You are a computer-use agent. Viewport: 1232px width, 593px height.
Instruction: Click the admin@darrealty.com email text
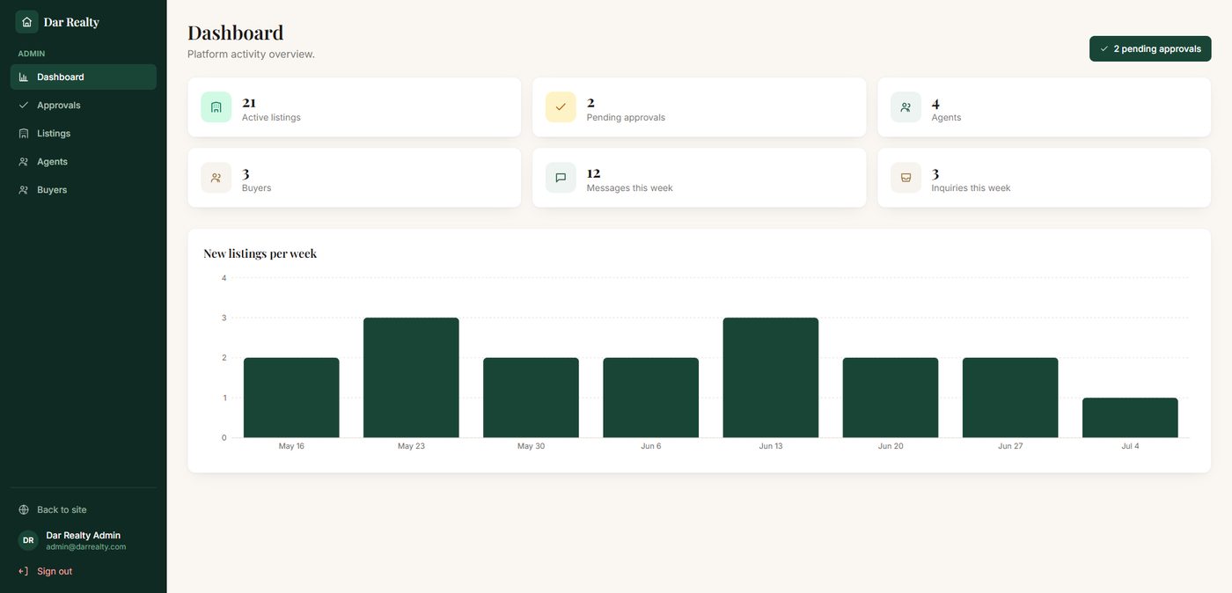(86, 547)
